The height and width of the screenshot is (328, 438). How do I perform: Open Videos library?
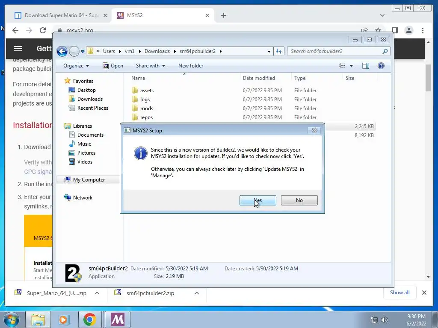point(85,162)
